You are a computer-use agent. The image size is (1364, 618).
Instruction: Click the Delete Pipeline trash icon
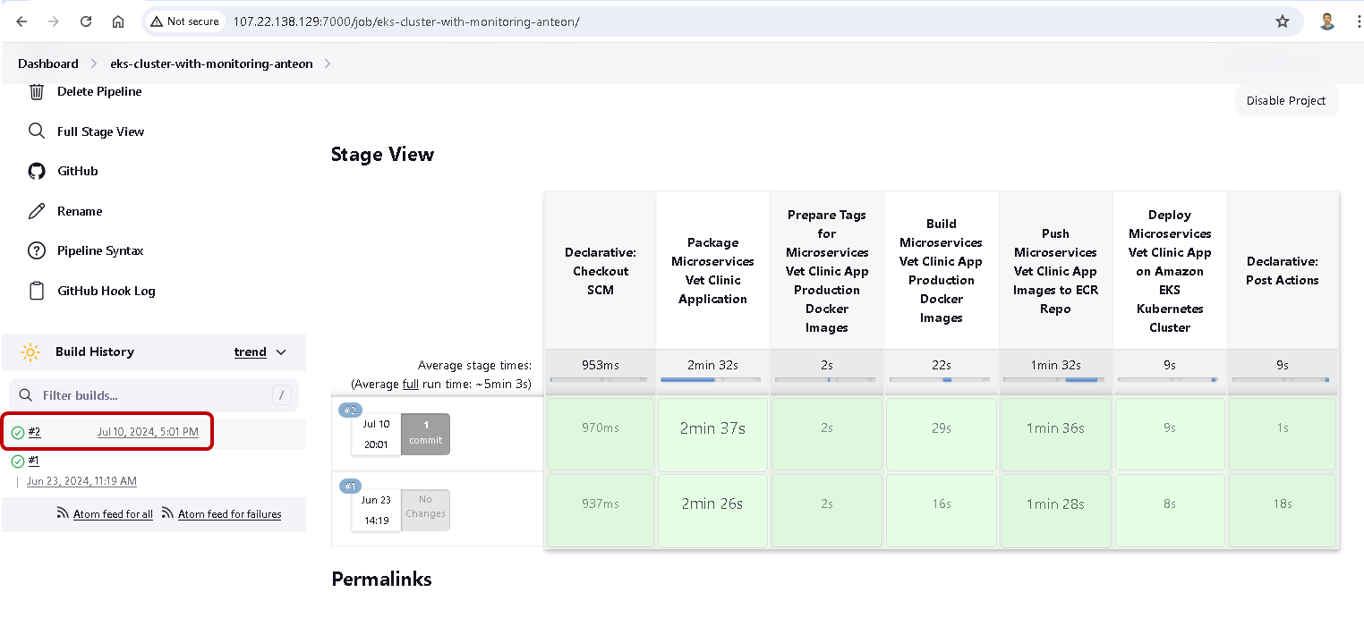point(37,91)
